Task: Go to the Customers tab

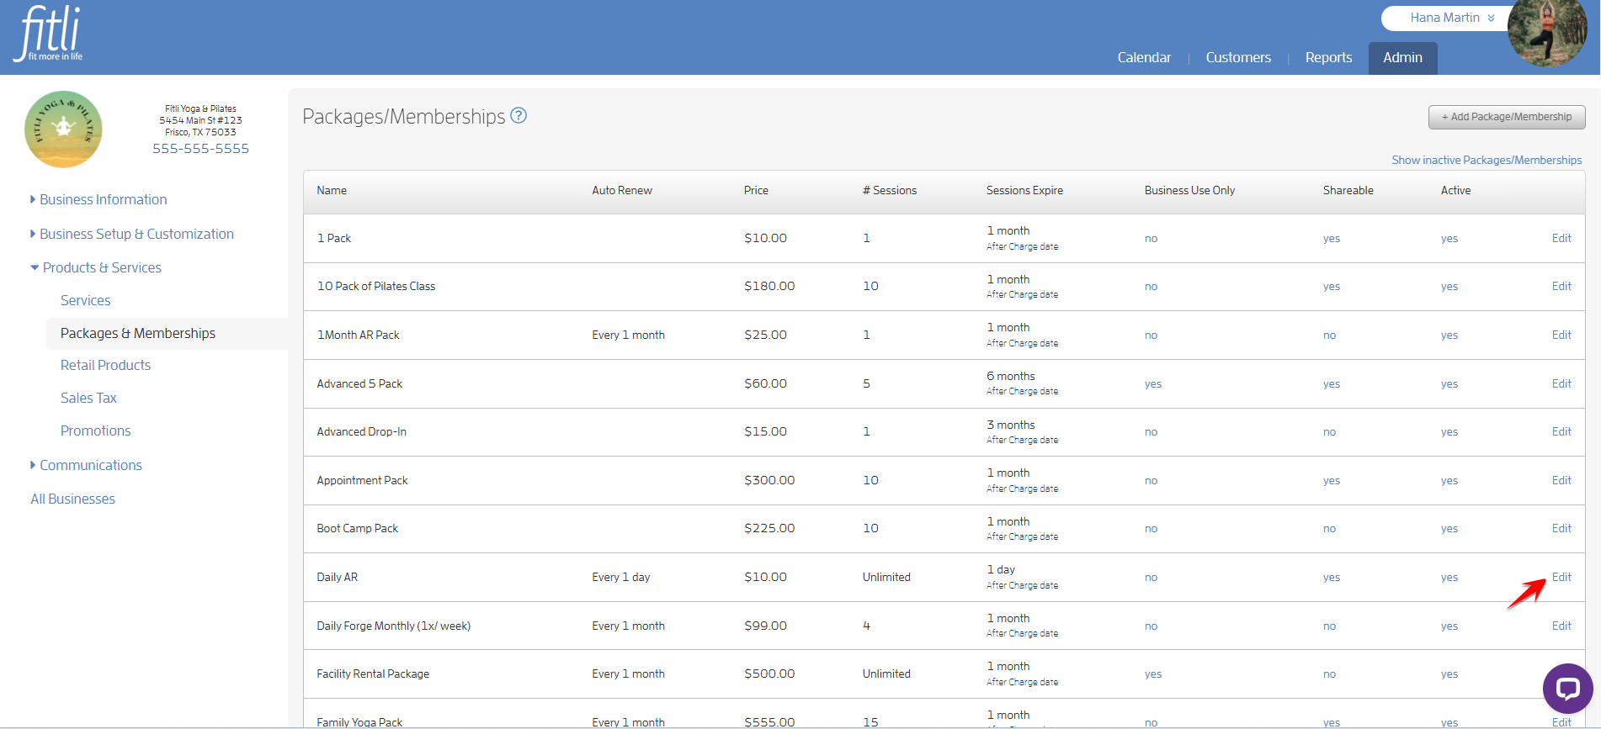Action: click(x=1238, y=57)
